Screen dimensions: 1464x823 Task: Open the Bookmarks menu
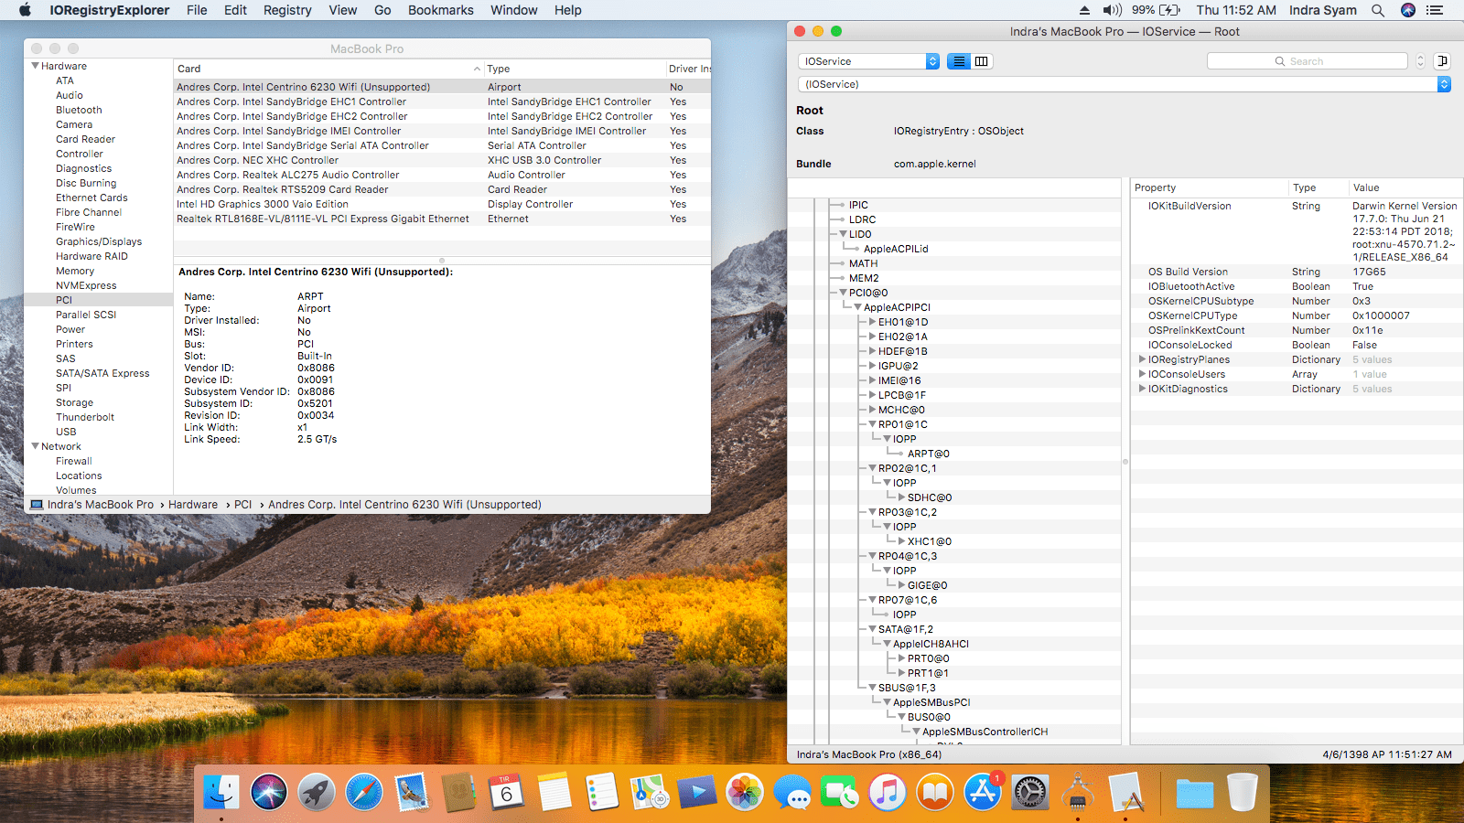pos(441,10)
